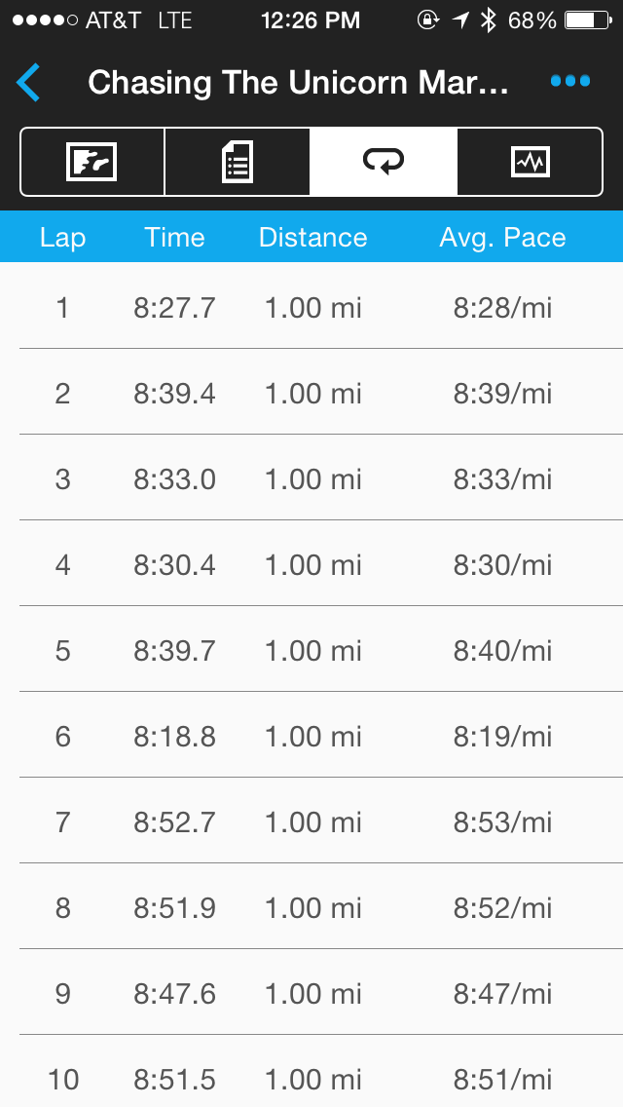Tap the Bluetooth status icon

click(490, 20)
